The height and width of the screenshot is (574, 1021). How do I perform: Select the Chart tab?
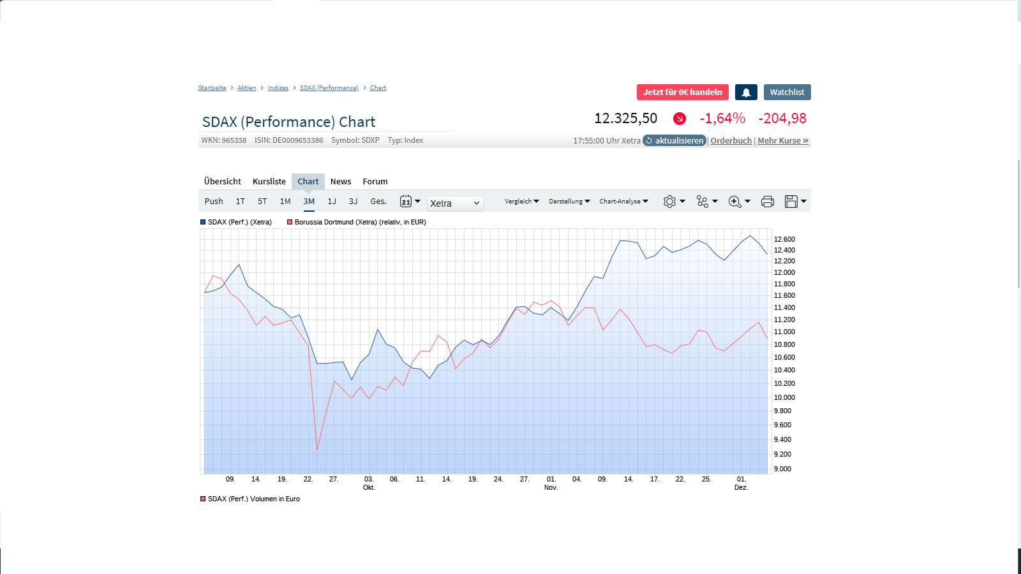(x=308, y=182)
